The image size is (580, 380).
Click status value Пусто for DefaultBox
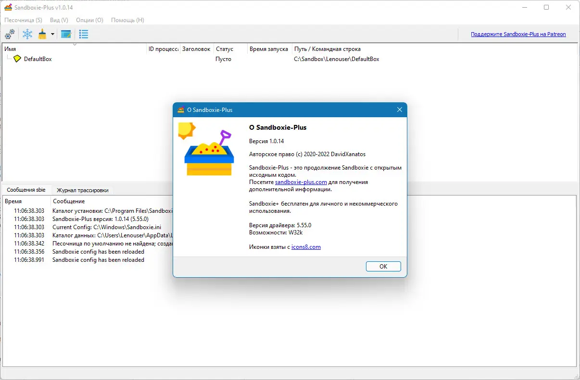tap(223, 59)
